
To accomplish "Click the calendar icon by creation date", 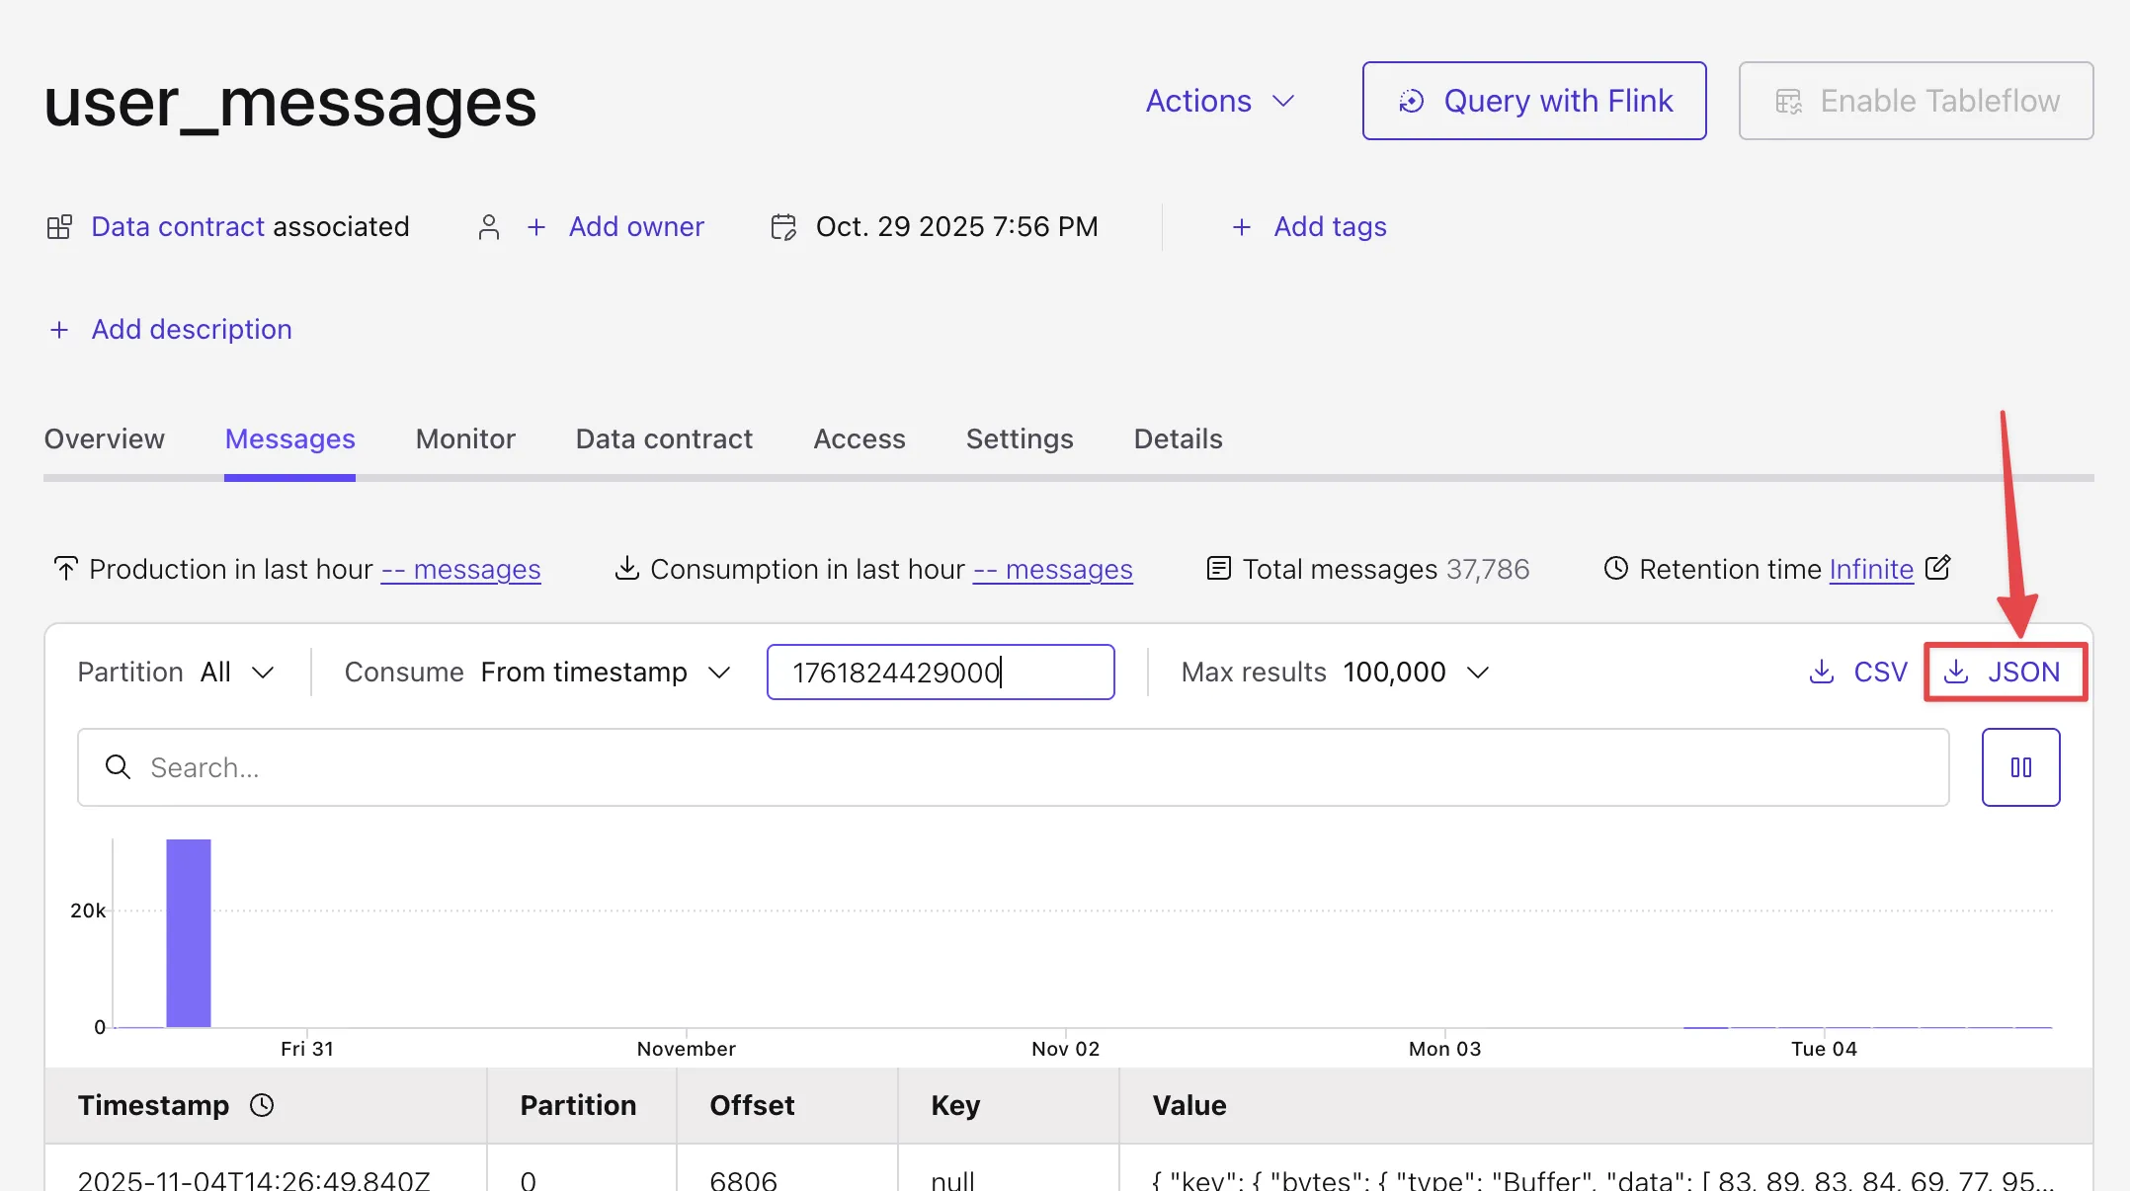I will (783, 227).
